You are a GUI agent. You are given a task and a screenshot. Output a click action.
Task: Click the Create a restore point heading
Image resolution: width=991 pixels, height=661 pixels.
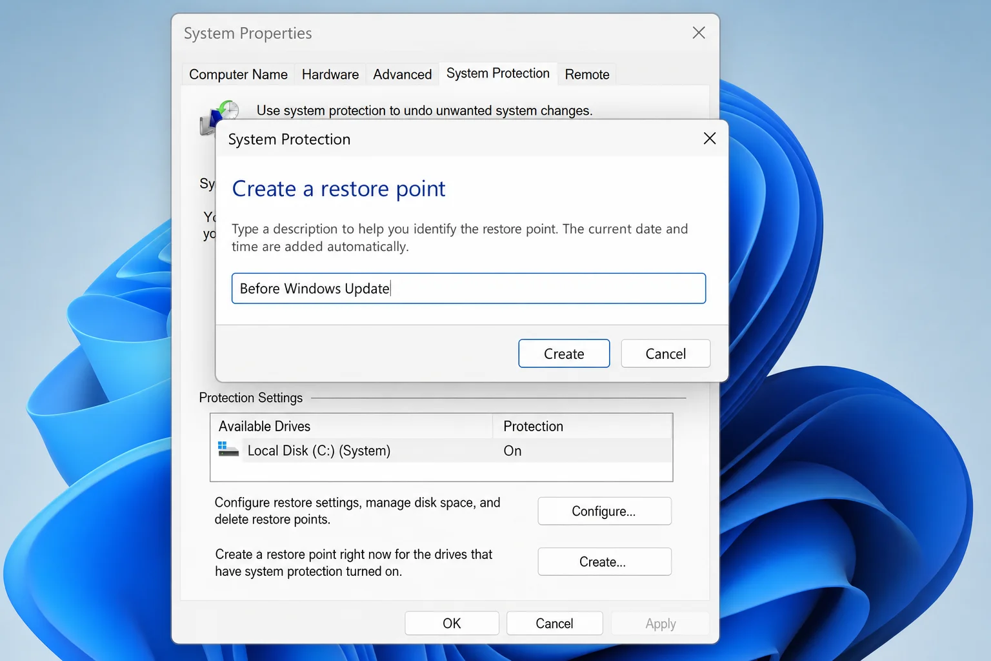pyautogui.click(x=339, y=188)
